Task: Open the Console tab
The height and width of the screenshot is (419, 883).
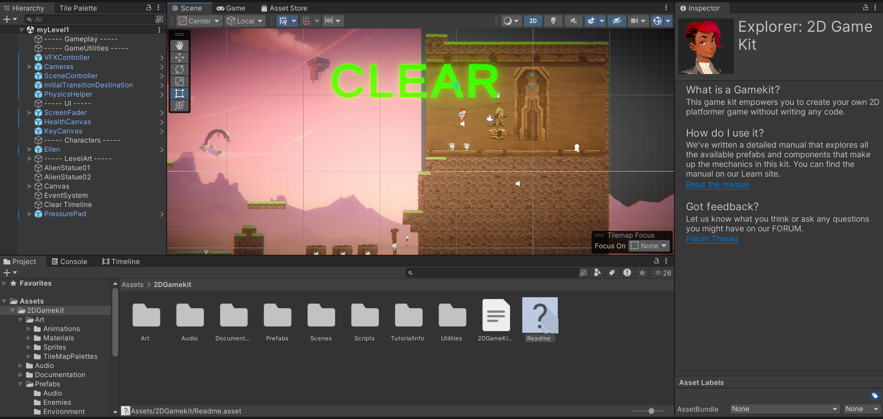Action: pyautogui.click(x=70, y=262)
